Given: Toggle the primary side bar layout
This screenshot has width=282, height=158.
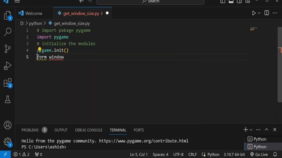Looking at the screenshot, I should point(223,1).
